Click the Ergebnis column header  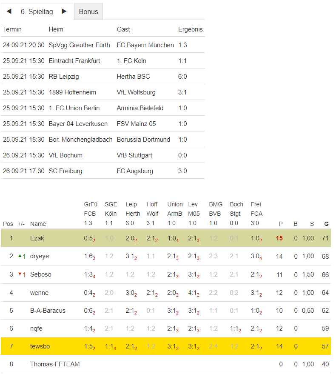(190, 29)
